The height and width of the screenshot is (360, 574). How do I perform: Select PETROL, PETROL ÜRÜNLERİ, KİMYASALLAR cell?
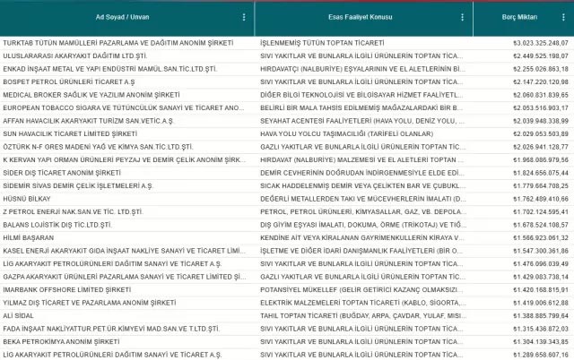pyautogui.click(x=361, y=212)
